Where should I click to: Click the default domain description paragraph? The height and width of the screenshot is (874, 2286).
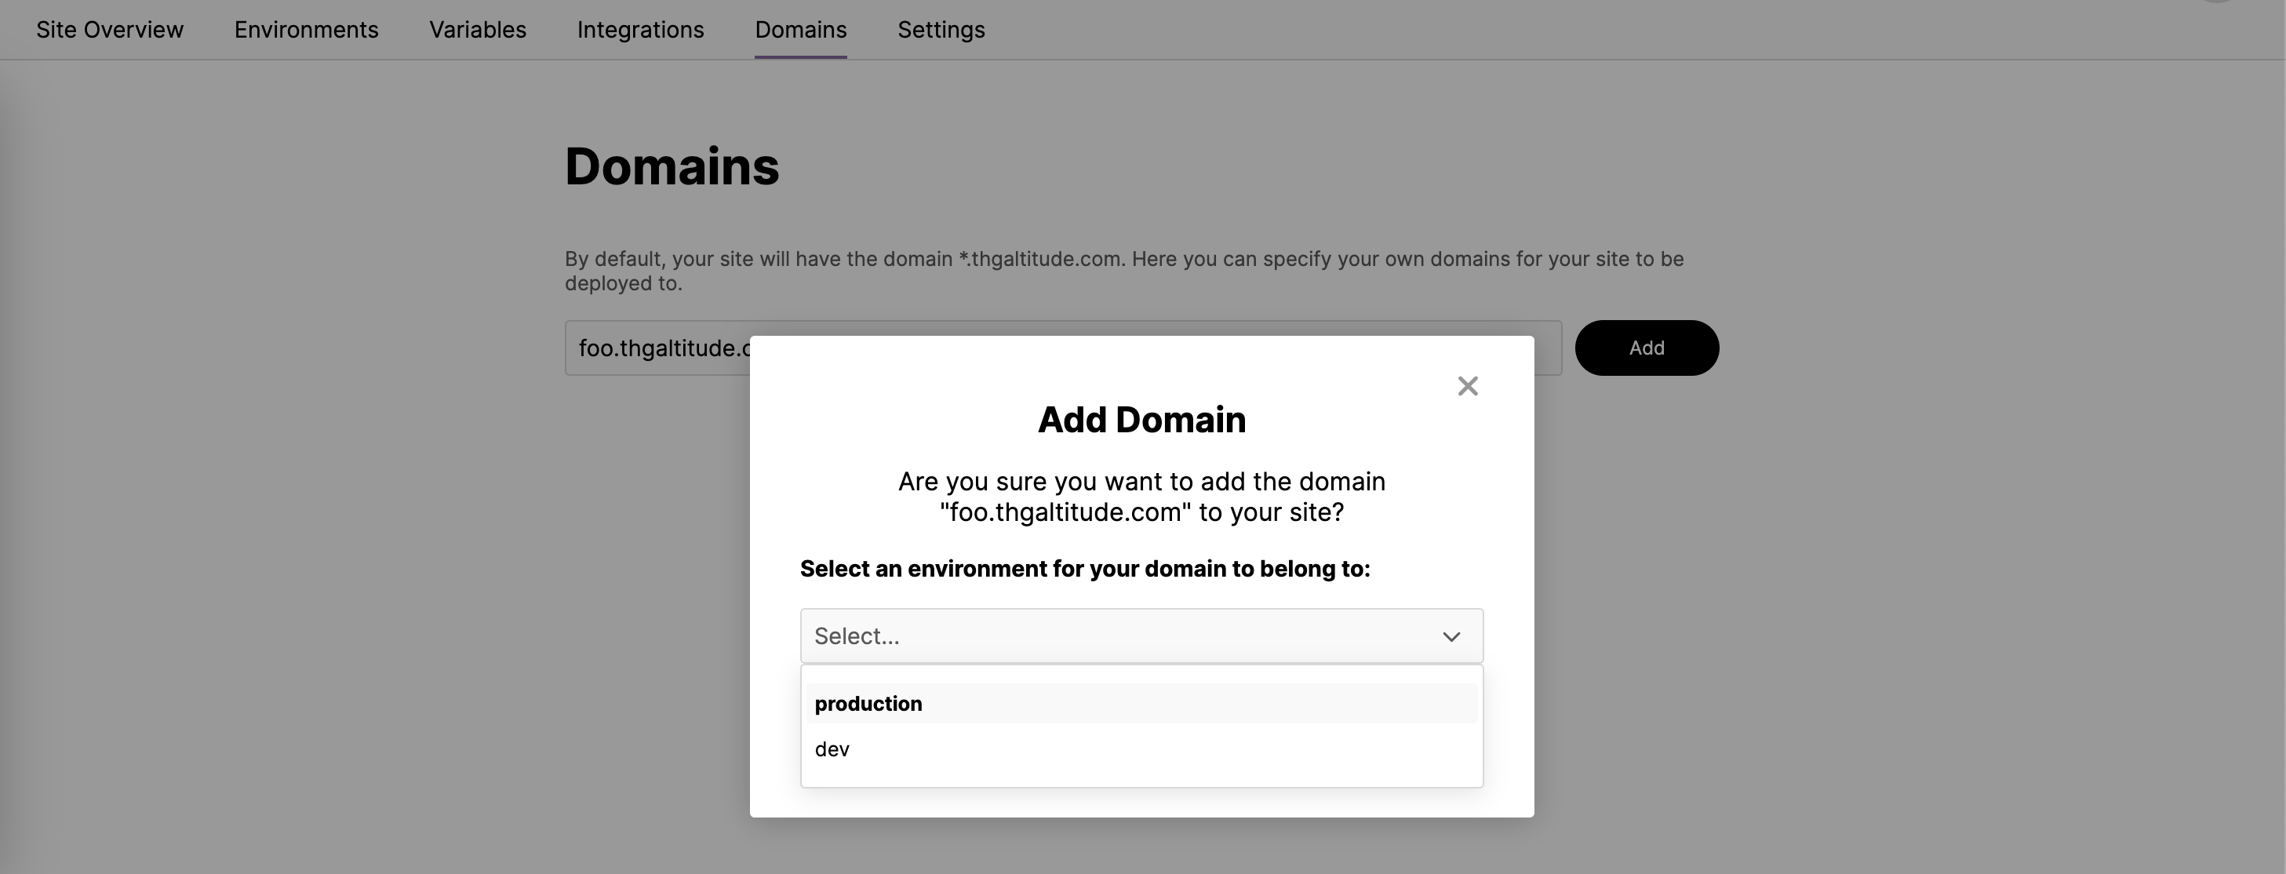[x=1124, y=271]
